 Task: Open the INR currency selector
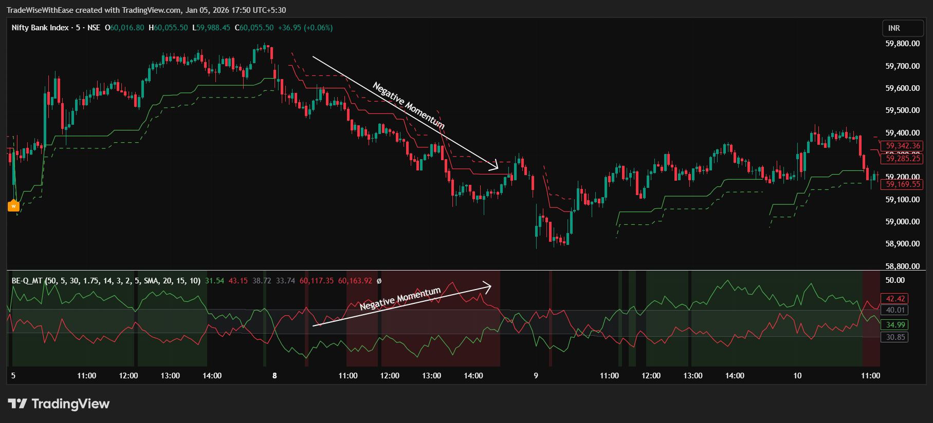(904, 28)
